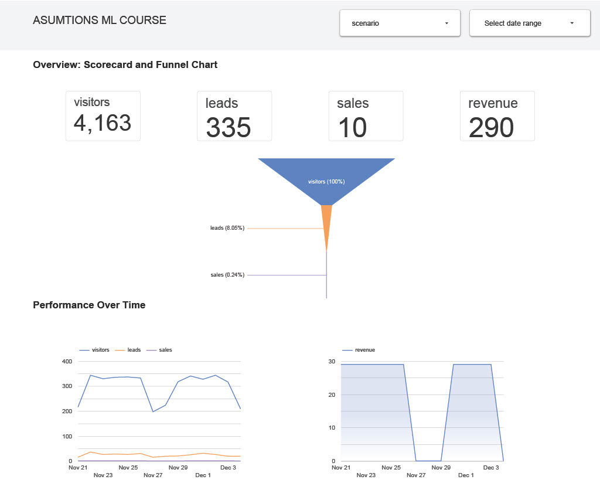The height and width of the screenshot is (500, 600).
Task: Open the scenario dropdown
Action: [400, 23]
